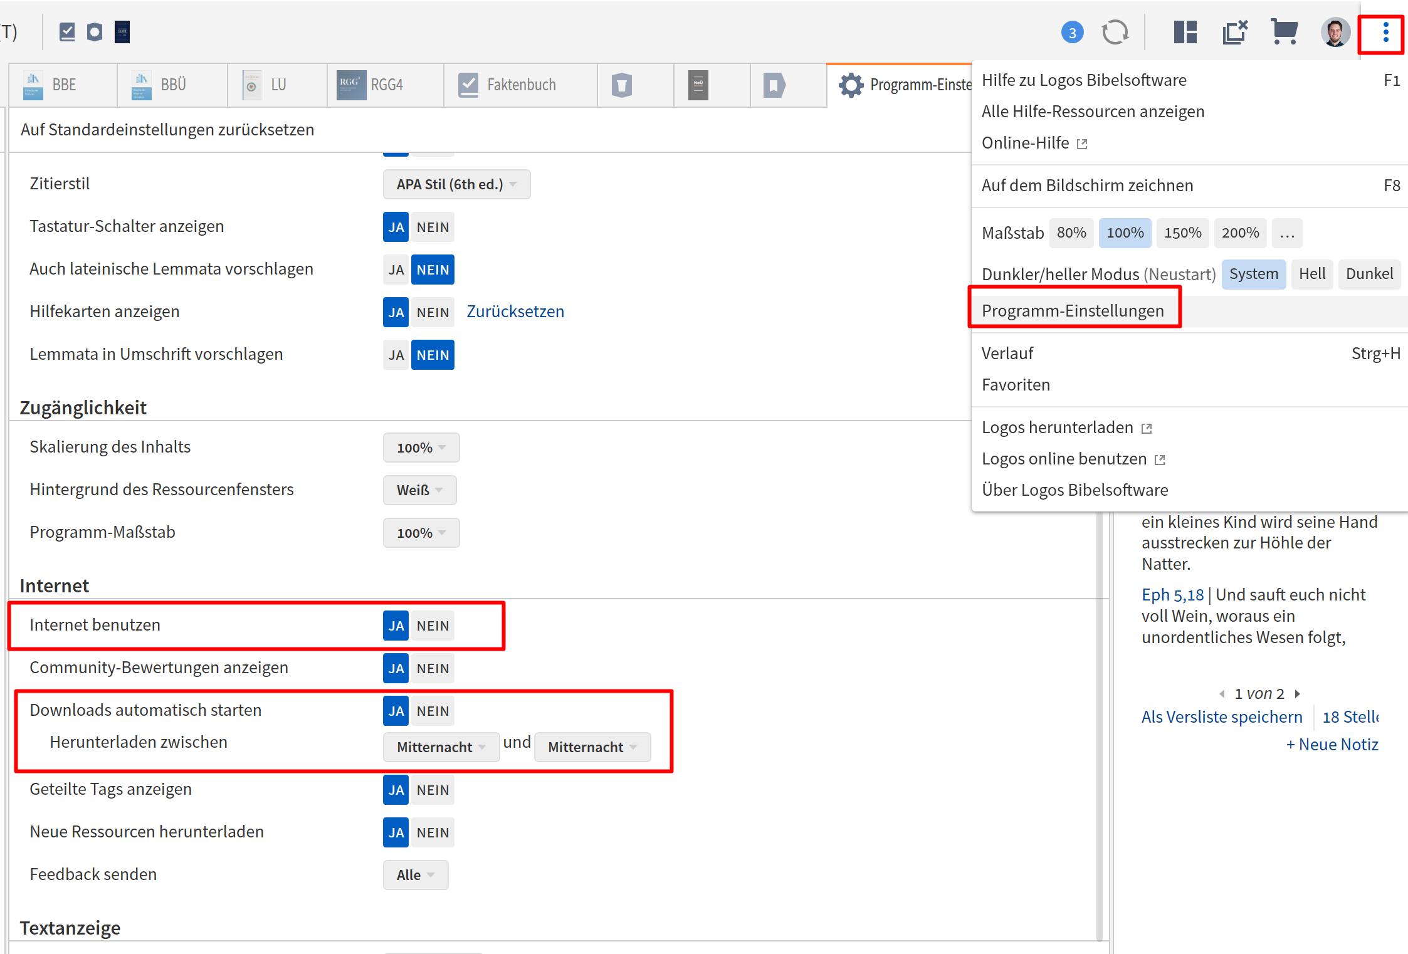Click the external-link icon beside Logos herunterladen

pyautogui.click(x=1147, y=429)
